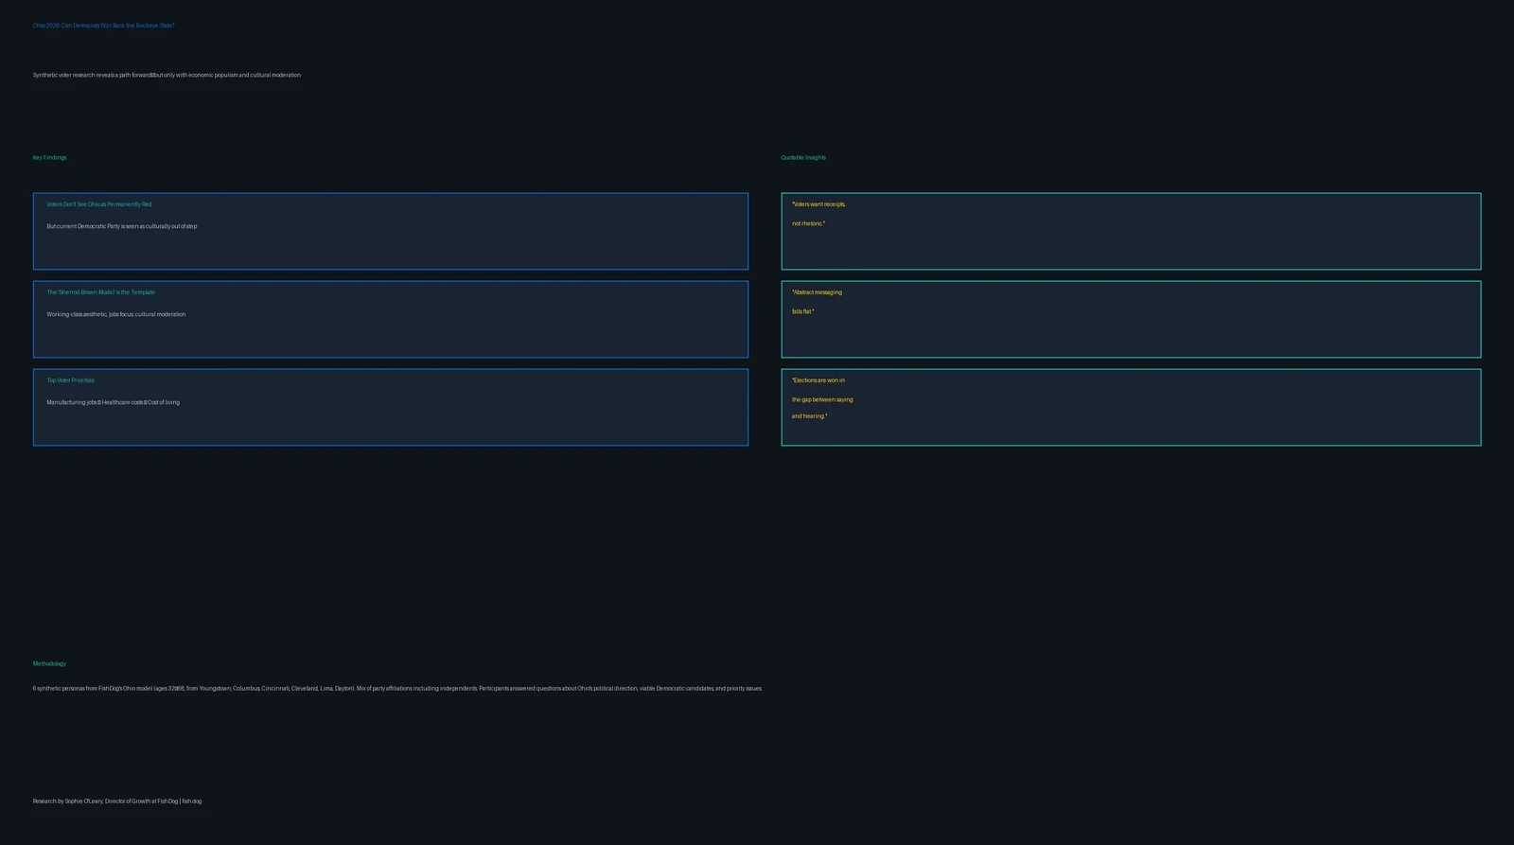Screen dimensions: 1514x845
Task: Click the quote line "Elections are won in"
Action: [x=819, y=380]
